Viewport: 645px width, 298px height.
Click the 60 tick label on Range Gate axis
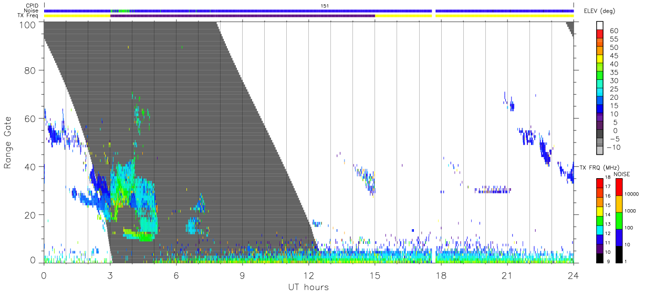pos(30,119)
